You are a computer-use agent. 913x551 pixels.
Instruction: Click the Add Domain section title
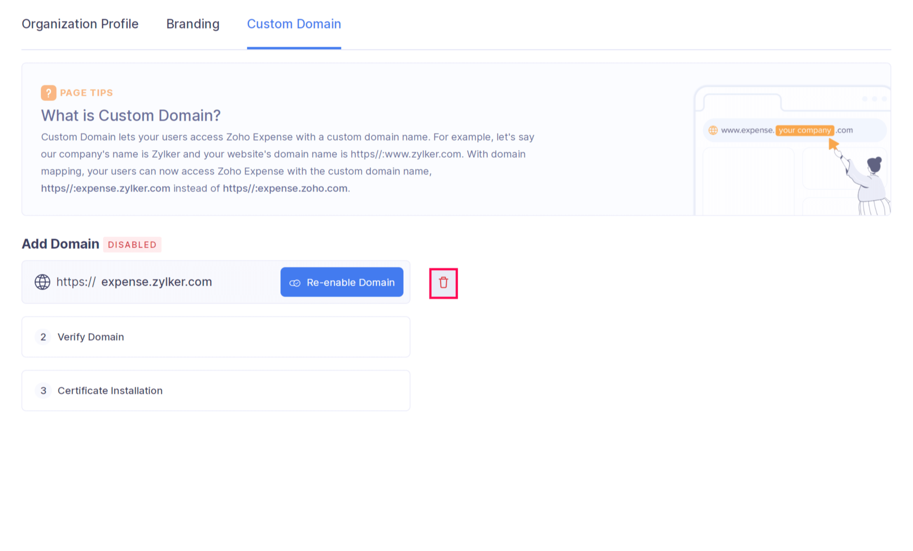60,244
